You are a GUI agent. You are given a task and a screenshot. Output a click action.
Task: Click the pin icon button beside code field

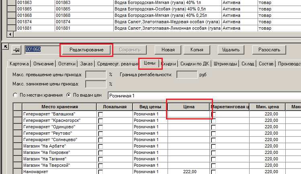point(16,50)
